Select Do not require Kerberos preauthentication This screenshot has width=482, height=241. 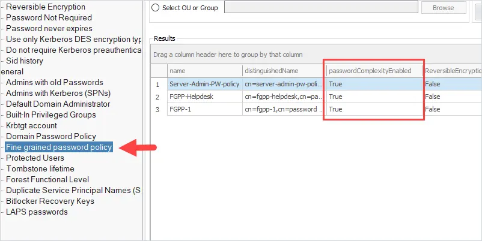click(73, 50)
